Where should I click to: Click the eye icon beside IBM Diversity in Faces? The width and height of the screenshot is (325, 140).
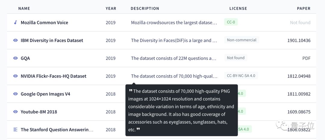tap(15, 40)
